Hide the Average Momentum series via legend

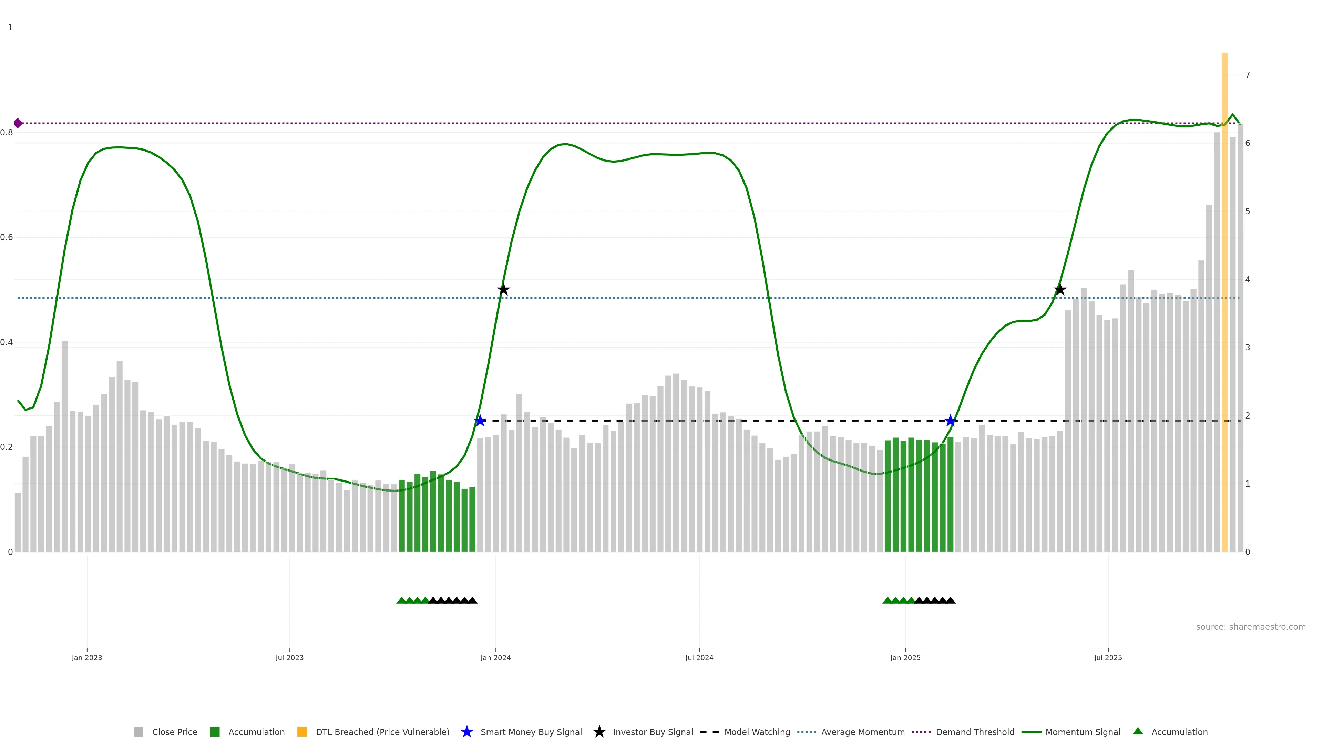pyautogui.click(x=863, y=732)
